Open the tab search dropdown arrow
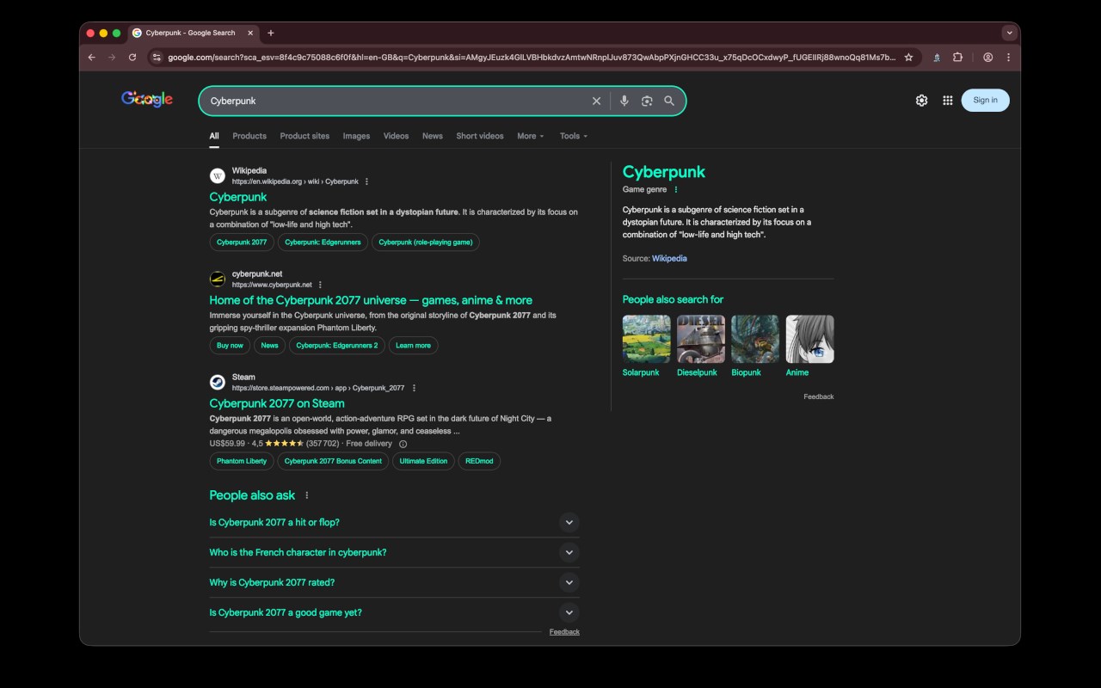 pyautogui.click(x=1008, y=33)
